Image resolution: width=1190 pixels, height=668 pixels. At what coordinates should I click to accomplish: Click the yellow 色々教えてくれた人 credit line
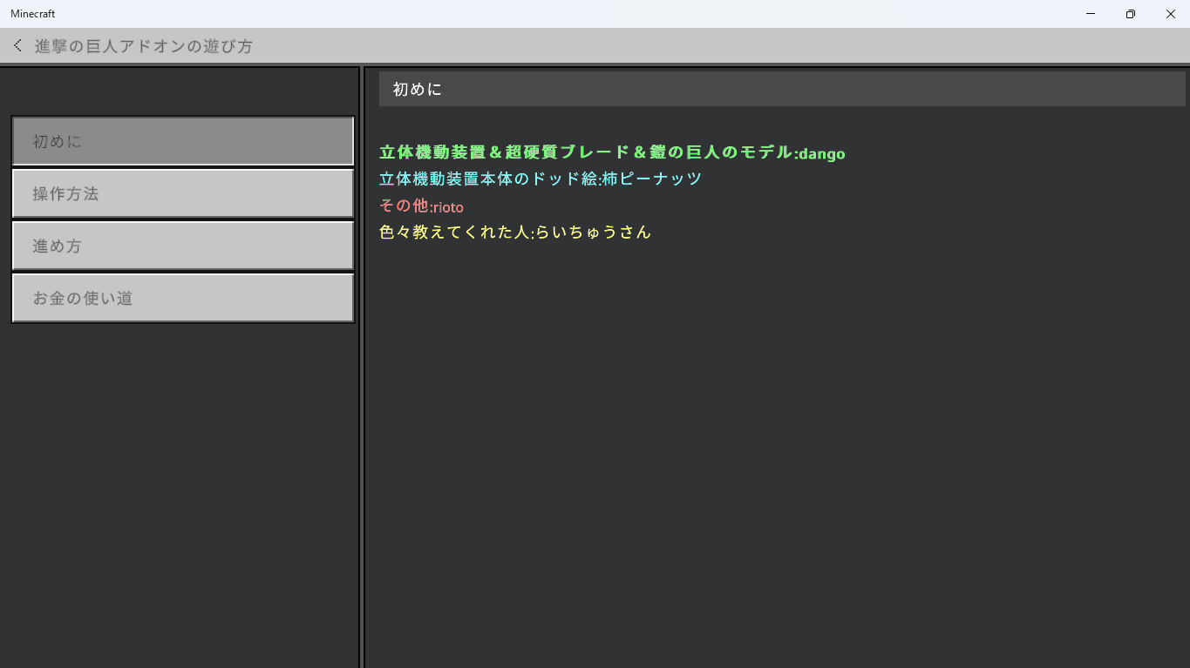click(453, 233)
